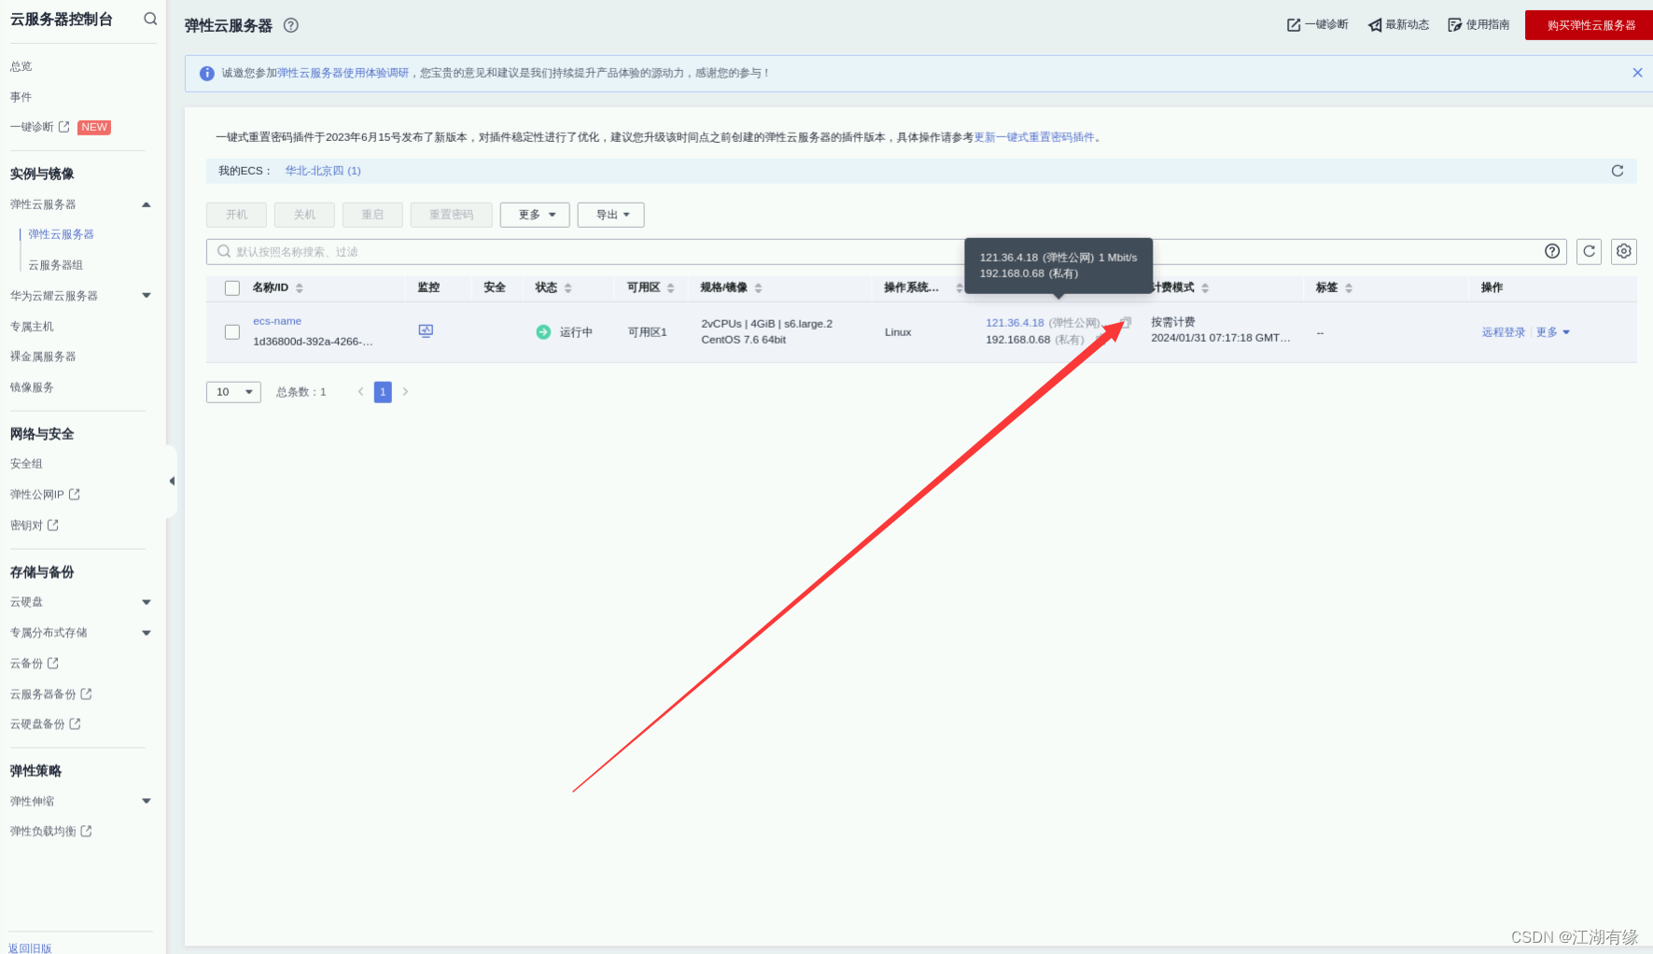Expand 云硬盘 sidebar group

click(147, 602)
